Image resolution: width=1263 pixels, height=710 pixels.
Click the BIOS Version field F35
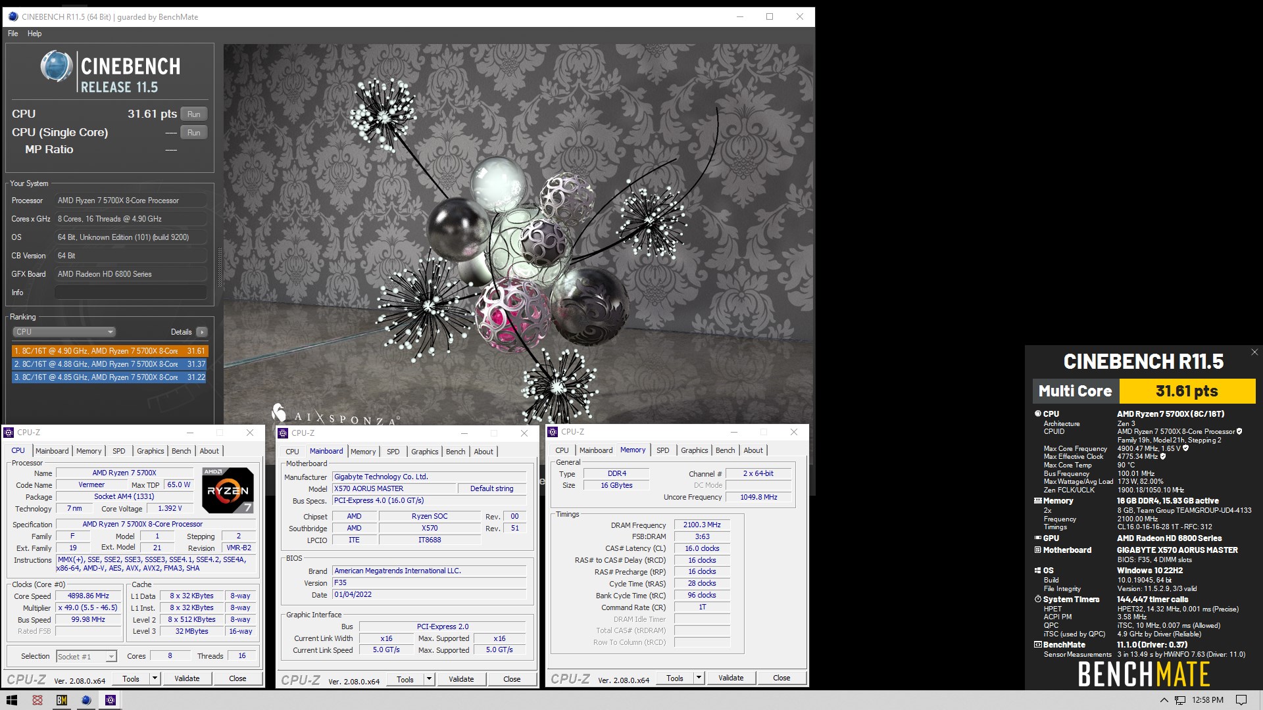[430, 582]
